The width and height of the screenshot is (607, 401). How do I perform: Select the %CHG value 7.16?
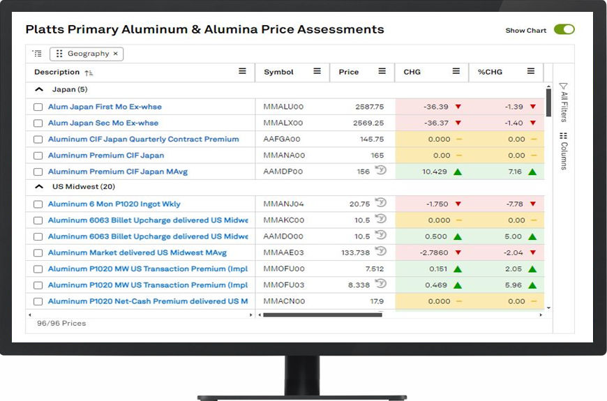(515, 172)
